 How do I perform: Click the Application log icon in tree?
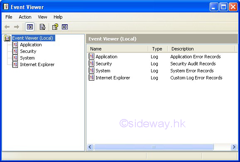[x=15, y=45]
